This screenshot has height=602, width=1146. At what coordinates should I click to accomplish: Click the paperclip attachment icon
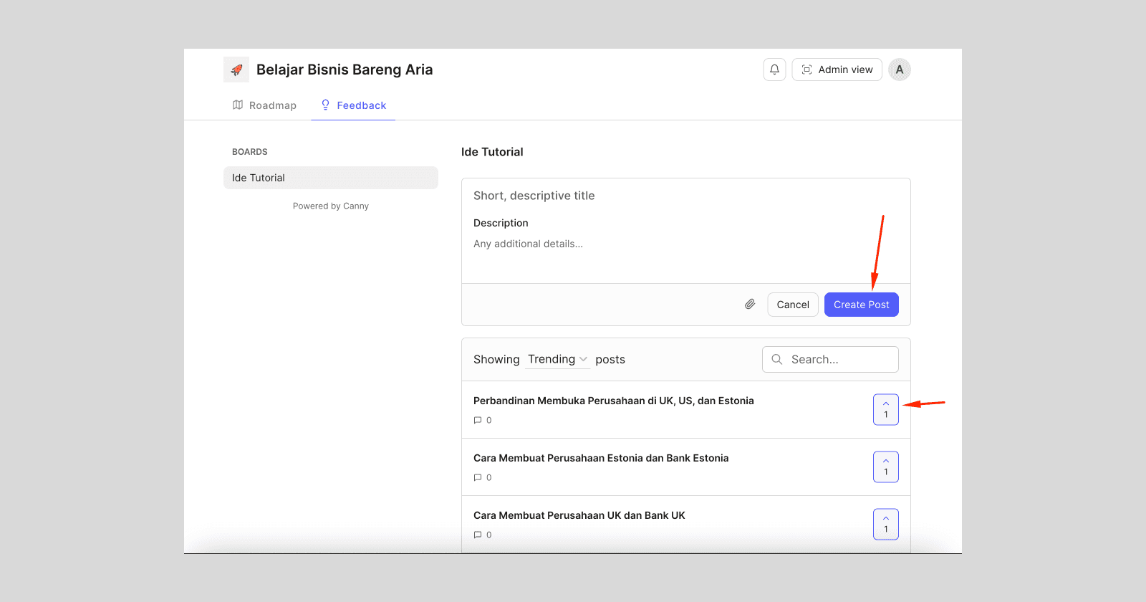(750, 305)
